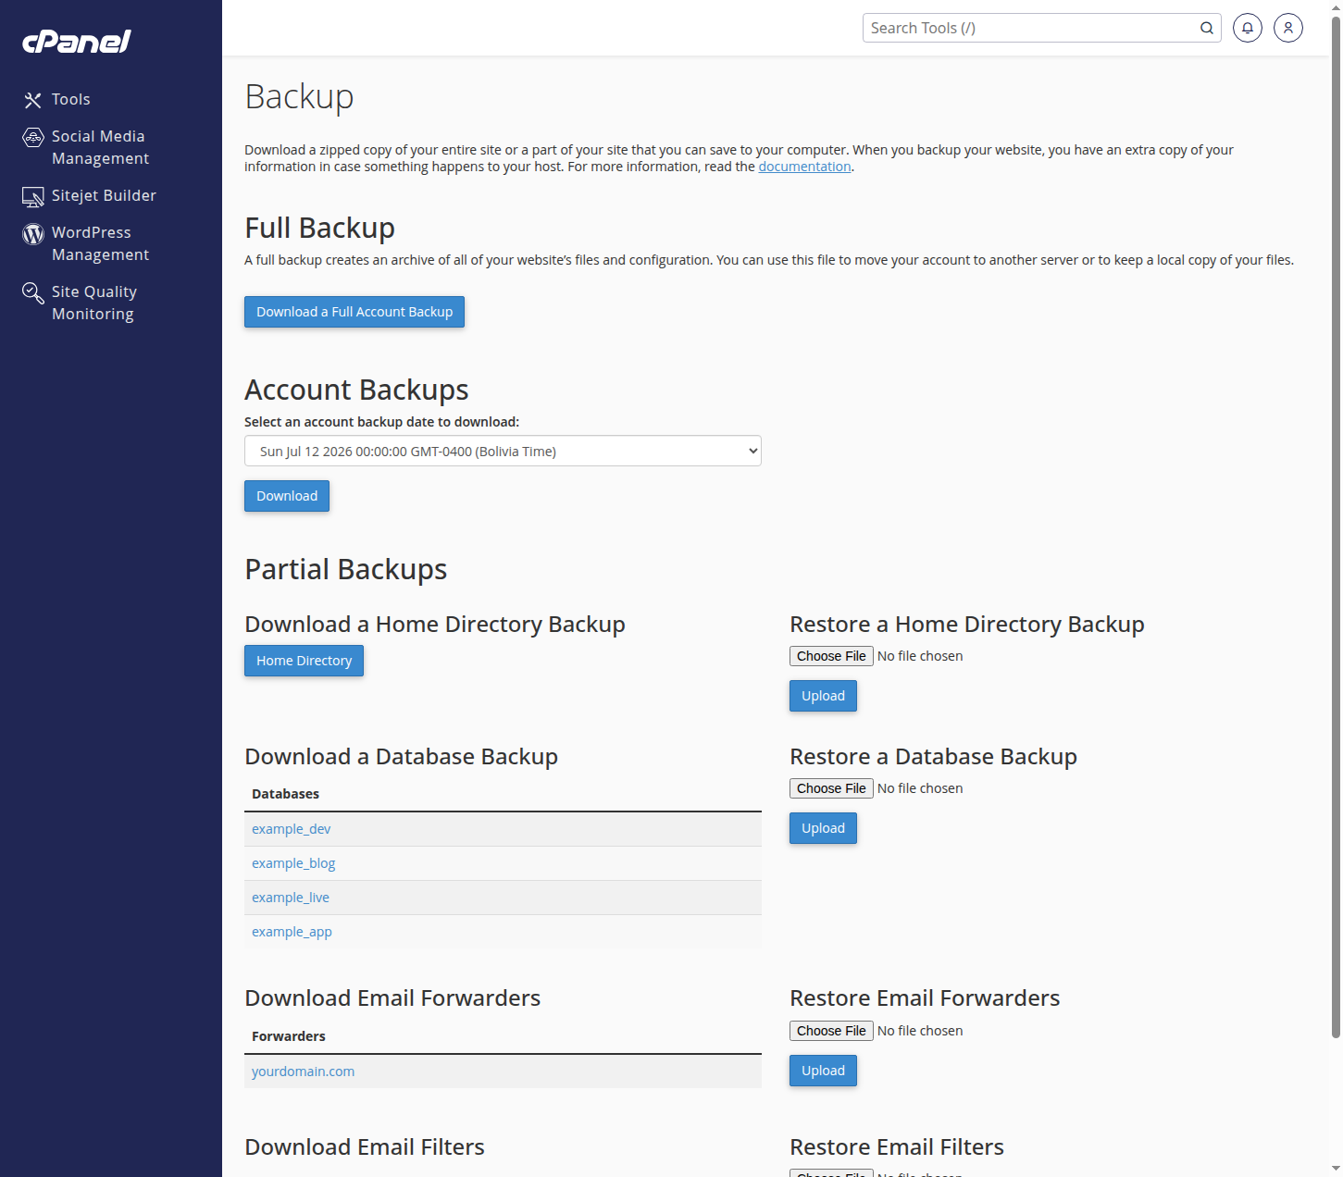Download forwarders for yourdomain.com

click(x=303, y=1072)
